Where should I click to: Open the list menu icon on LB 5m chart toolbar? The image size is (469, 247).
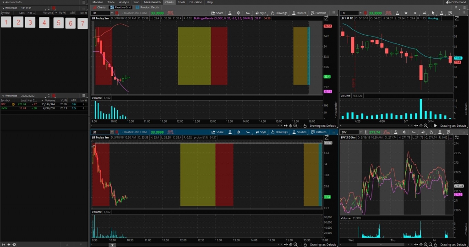click(x=334, y=13)
